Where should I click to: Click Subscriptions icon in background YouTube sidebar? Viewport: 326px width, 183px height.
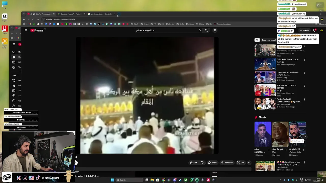point(14,62)
